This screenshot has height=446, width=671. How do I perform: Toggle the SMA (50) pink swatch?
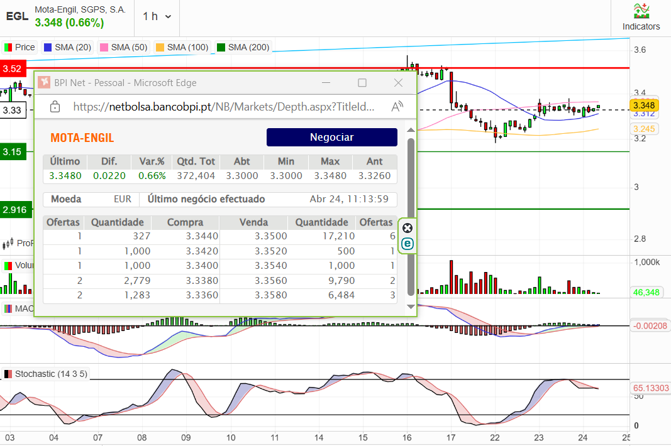point(103,47)
